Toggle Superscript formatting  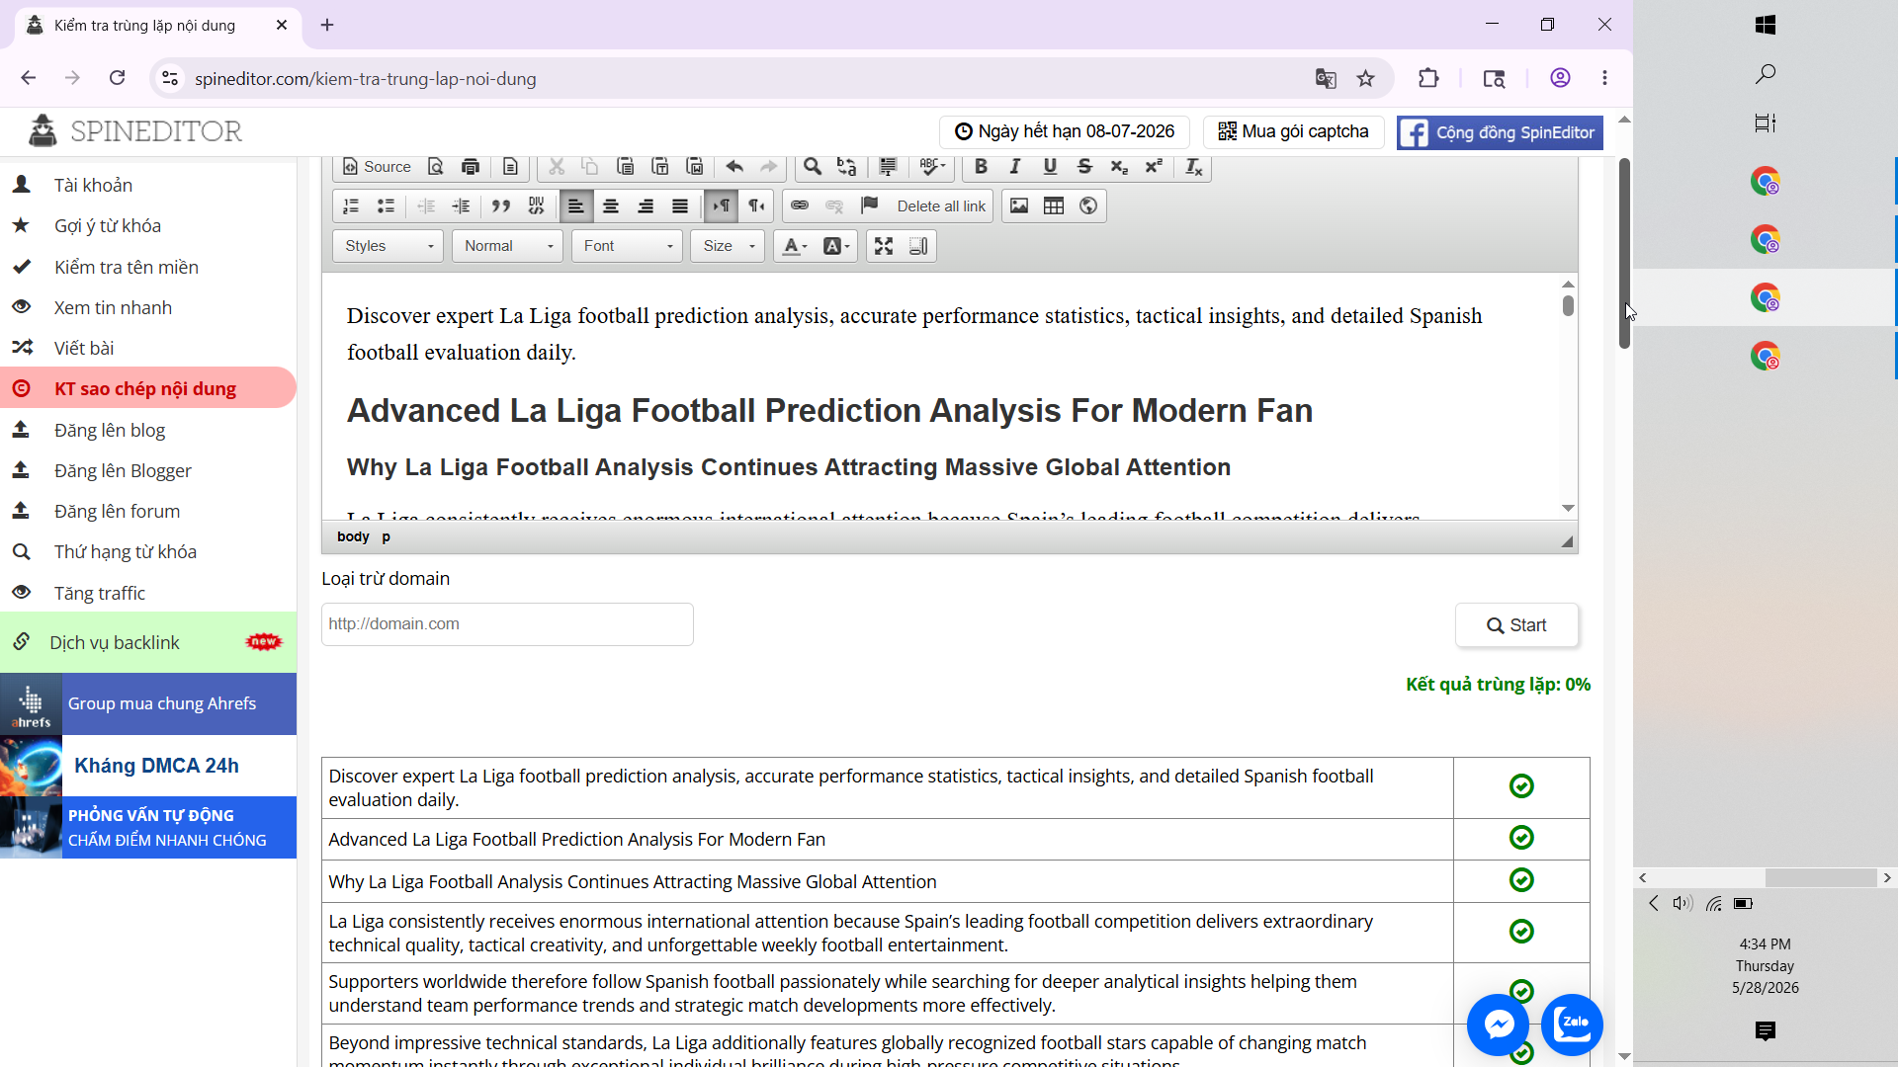[x=1154, y=167]
